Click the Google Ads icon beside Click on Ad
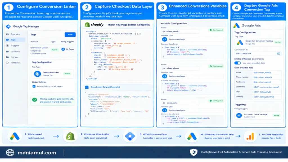This screenshot has height=162, width=288. [x=15, y=136]
